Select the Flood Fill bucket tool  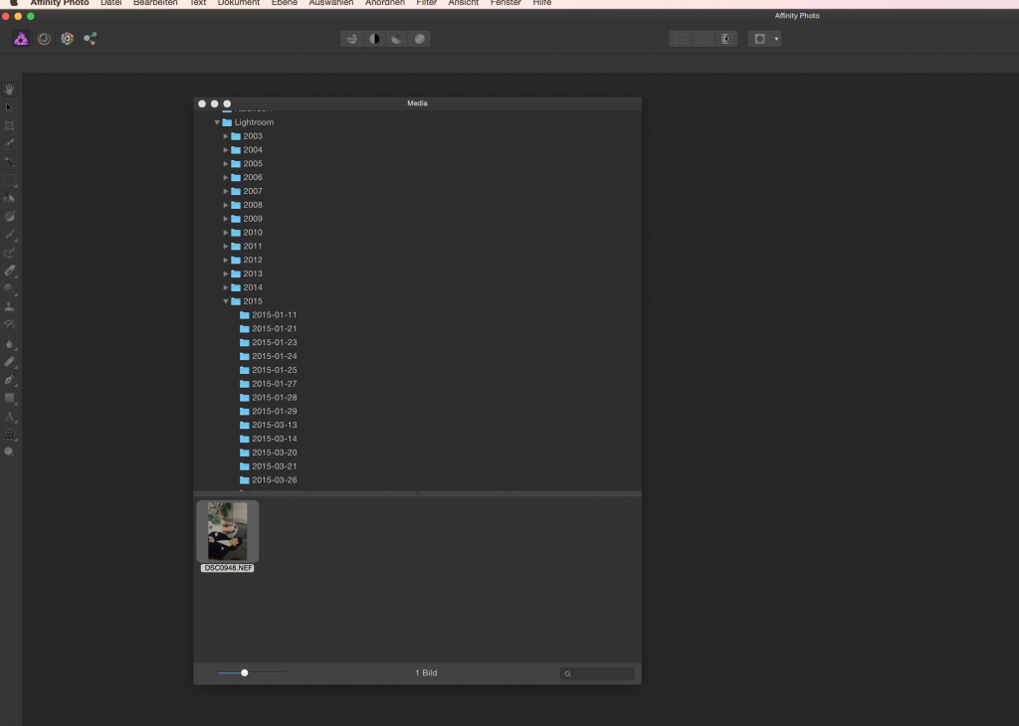[x=9, y=198]
